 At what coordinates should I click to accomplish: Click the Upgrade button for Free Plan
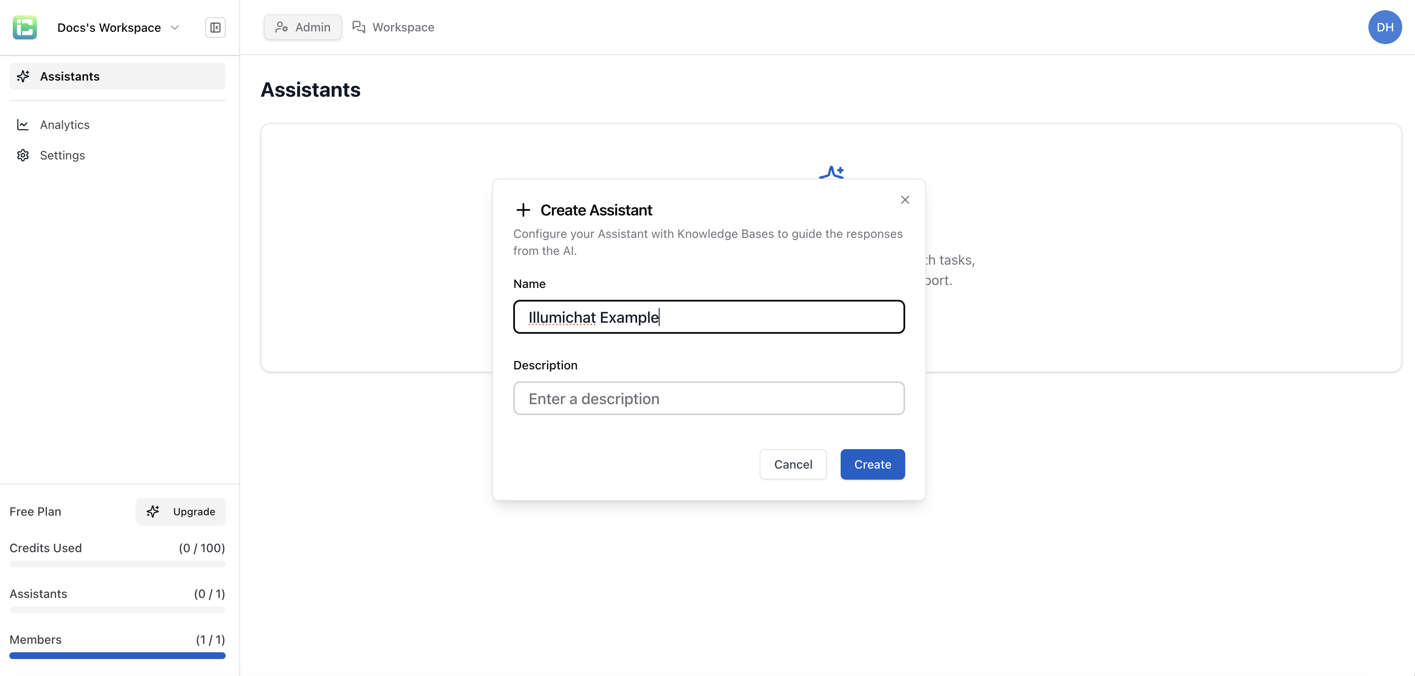click(x=181, y=511)
